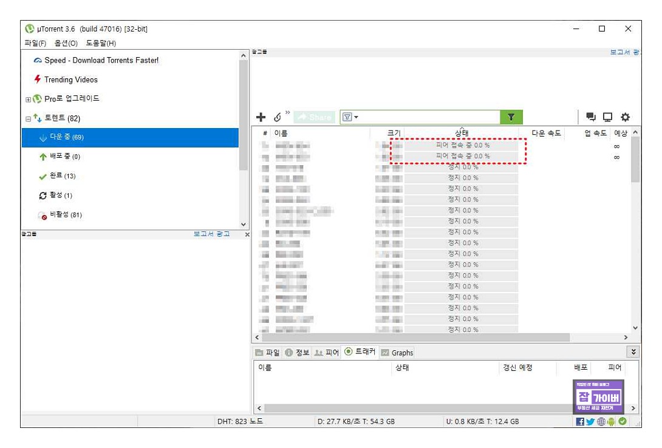Sort by the 다운 속도 column header
The image size is (662, 448).
545,134
